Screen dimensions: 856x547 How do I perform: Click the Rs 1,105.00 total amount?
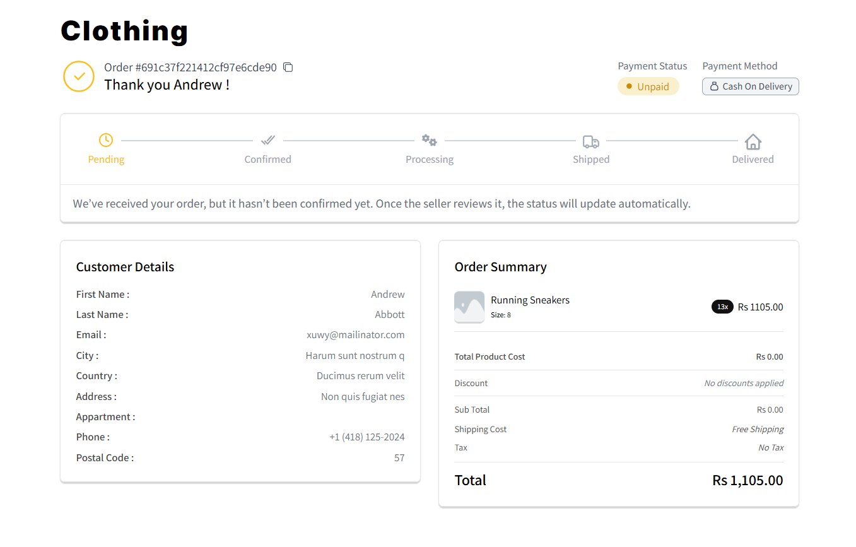coord(748,481)
